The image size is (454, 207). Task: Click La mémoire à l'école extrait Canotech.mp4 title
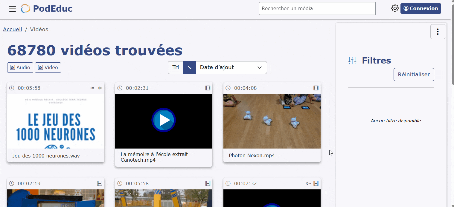point(154,157)
